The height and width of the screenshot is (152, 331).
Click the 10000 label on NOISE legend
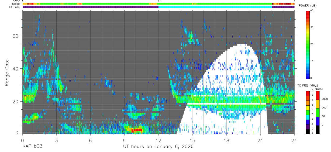point(324,99)
